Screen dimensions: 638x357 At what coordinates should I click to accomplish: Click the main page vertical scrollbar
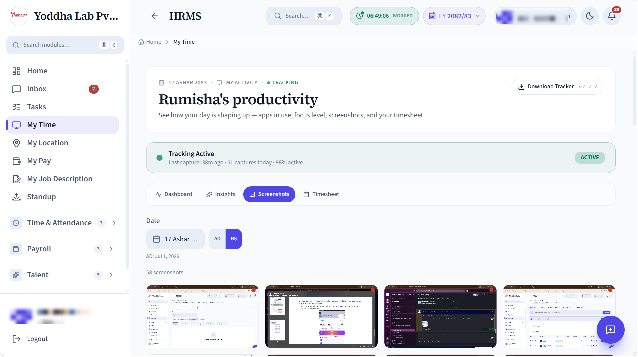point(634,92)
